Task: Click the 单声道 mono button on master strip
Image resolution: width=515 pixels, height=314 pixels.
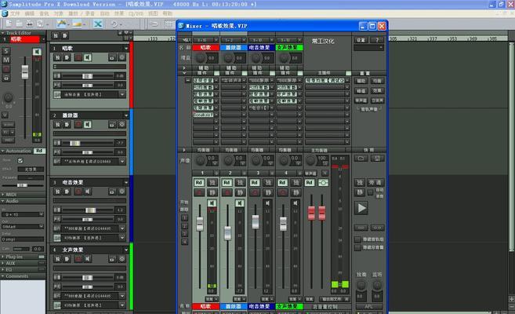Action: 310,173
